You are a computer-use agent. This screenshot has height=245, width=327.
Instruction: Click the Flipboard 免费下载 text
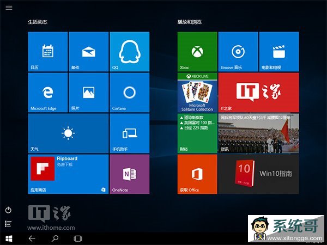point(65,164)
